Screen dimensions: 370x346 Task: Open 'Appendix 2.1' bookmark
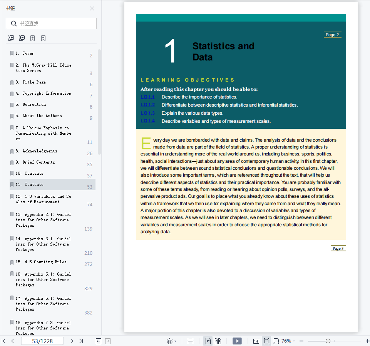52,220
